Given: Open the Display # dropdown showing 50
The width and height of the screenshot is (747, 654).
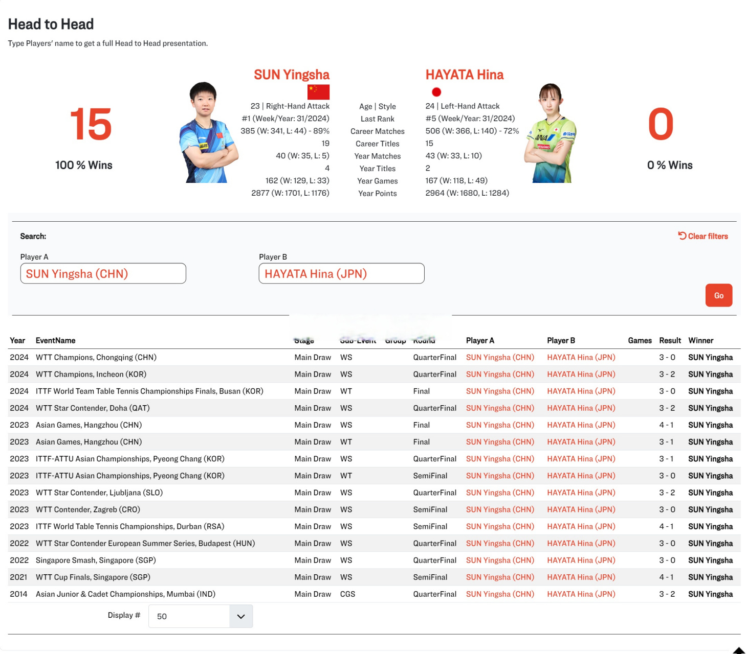Looking at the screenshot, I should pyautogui.click(x=201, y=616).
